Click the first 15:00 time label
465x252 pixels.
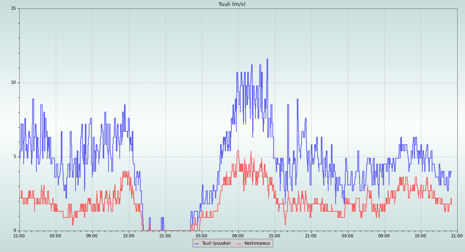click(x=129, y=235)
